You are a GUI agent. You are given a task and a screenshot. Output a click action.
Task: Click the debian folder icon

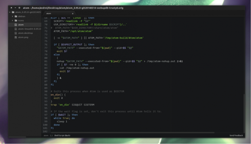pos(16,16)
